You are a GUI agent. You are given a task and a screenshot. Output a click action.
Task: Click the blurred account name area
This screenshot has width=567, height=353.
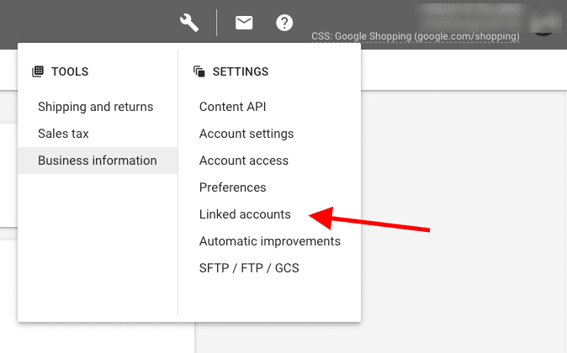click(470, 16)
